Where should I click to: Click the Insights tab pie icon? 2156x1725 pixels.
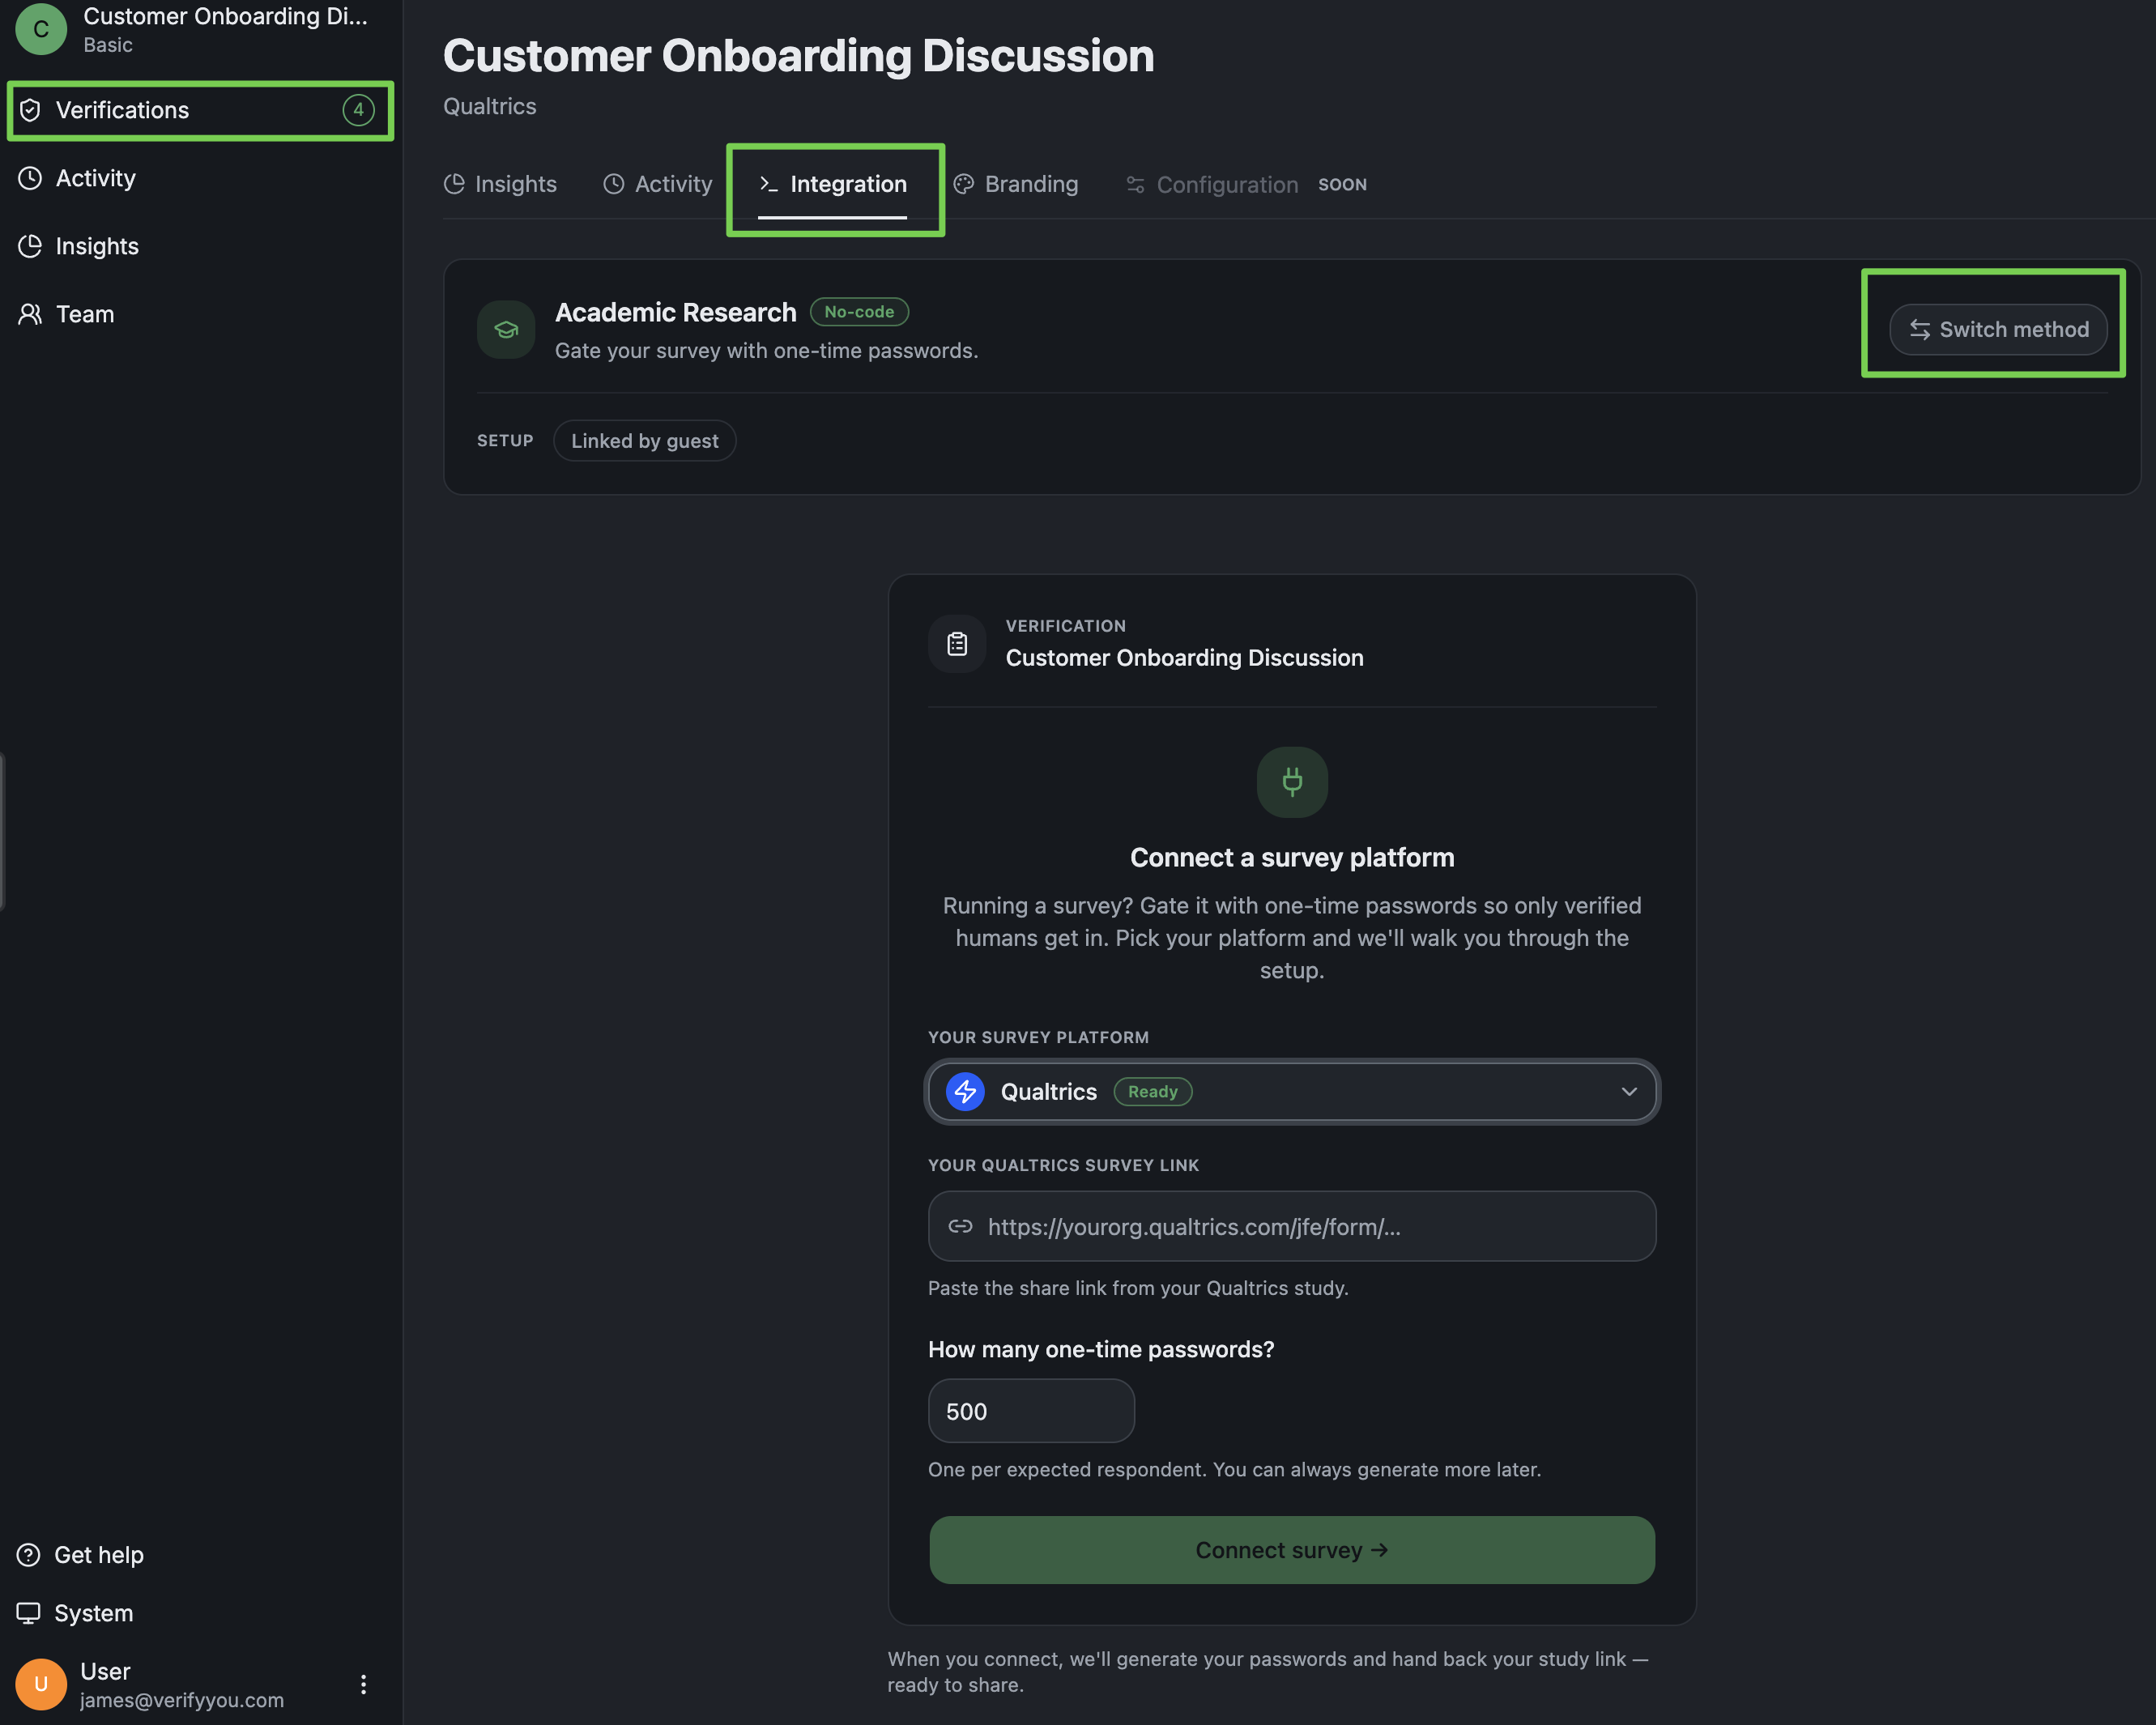(x=454, y=184)
